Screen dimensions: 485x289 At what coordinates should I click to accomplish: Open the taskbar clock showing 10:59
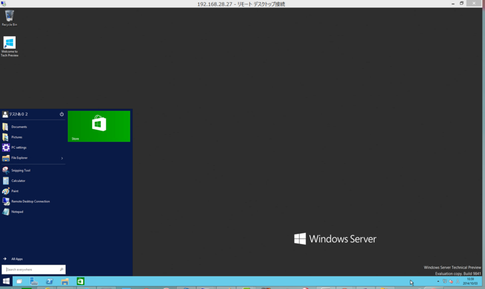[470, 281]
